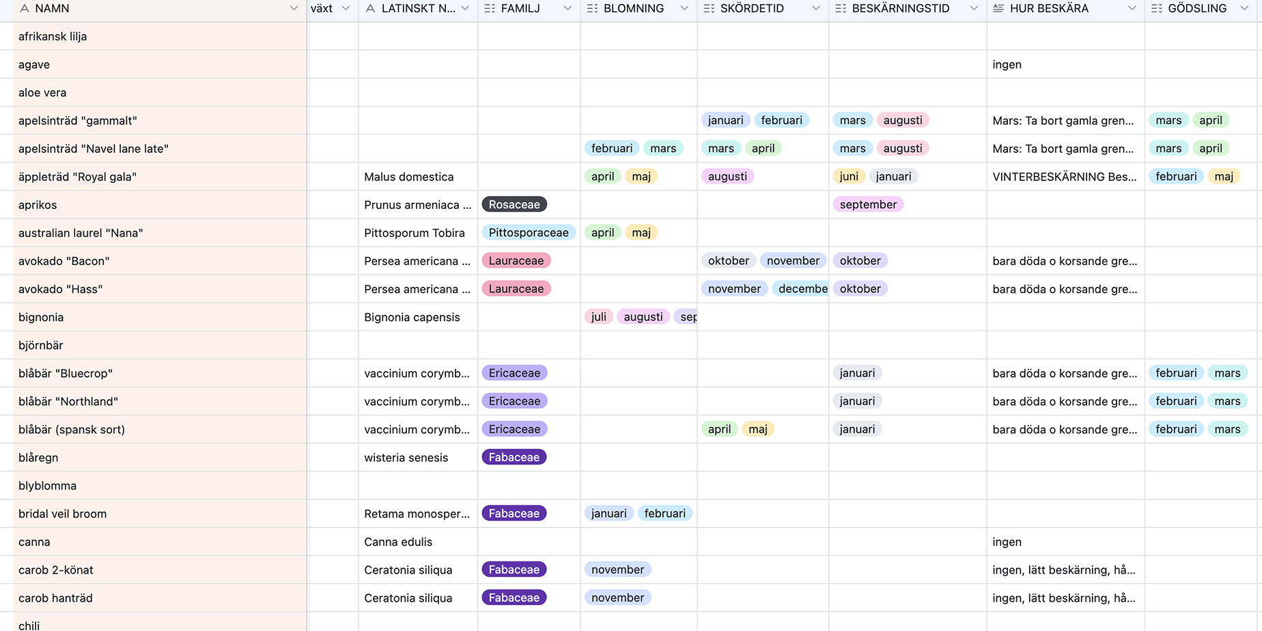
Task: Open the HUR BESKÄRA column dropdown chevron
Action: (1132, 8)
